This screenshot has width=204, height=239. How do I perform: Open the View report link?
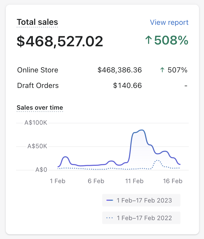169,23
